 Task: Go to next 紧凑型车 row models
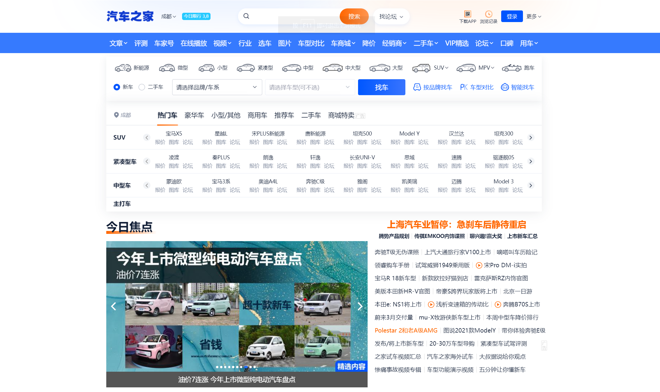531,161
